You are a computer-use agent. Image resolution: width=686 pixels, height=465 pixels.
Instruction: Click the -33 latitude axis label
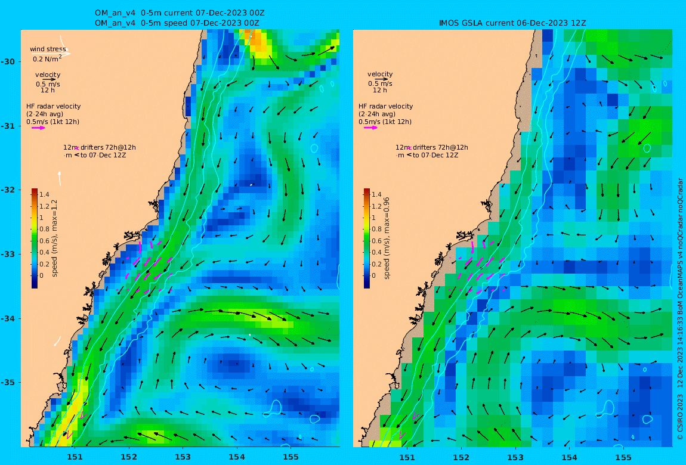click(x=7, y=255)
